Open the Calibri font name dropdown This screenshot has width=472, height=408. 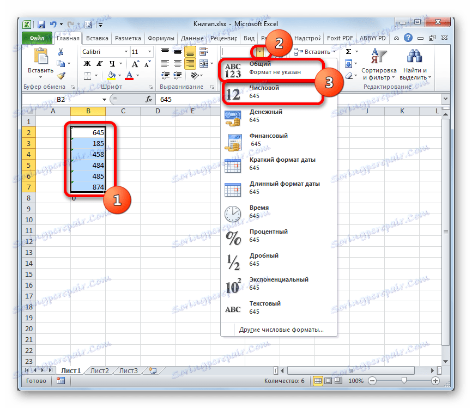point(126,52)
